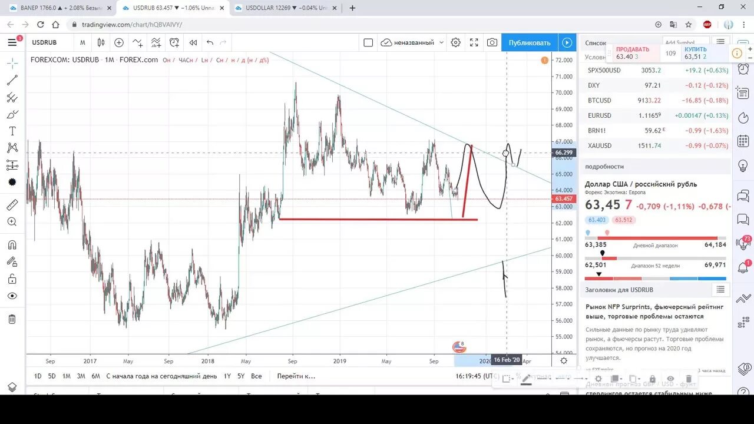The image size is (754, 424).
Task: Open a new browser tab
Action: tap(352, 8)
